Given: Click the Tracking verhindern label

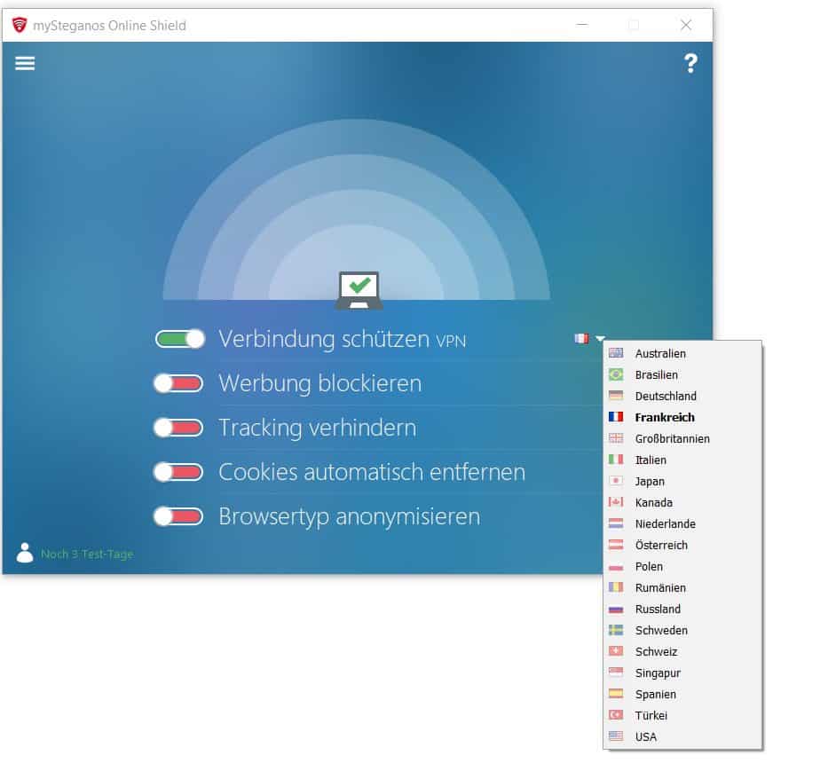Looking at the screenshot, I should click(317, 428).
